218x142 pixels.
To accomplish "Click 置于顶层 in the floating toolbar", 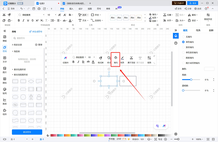I will pyautogui.click(x=131, y=60).
